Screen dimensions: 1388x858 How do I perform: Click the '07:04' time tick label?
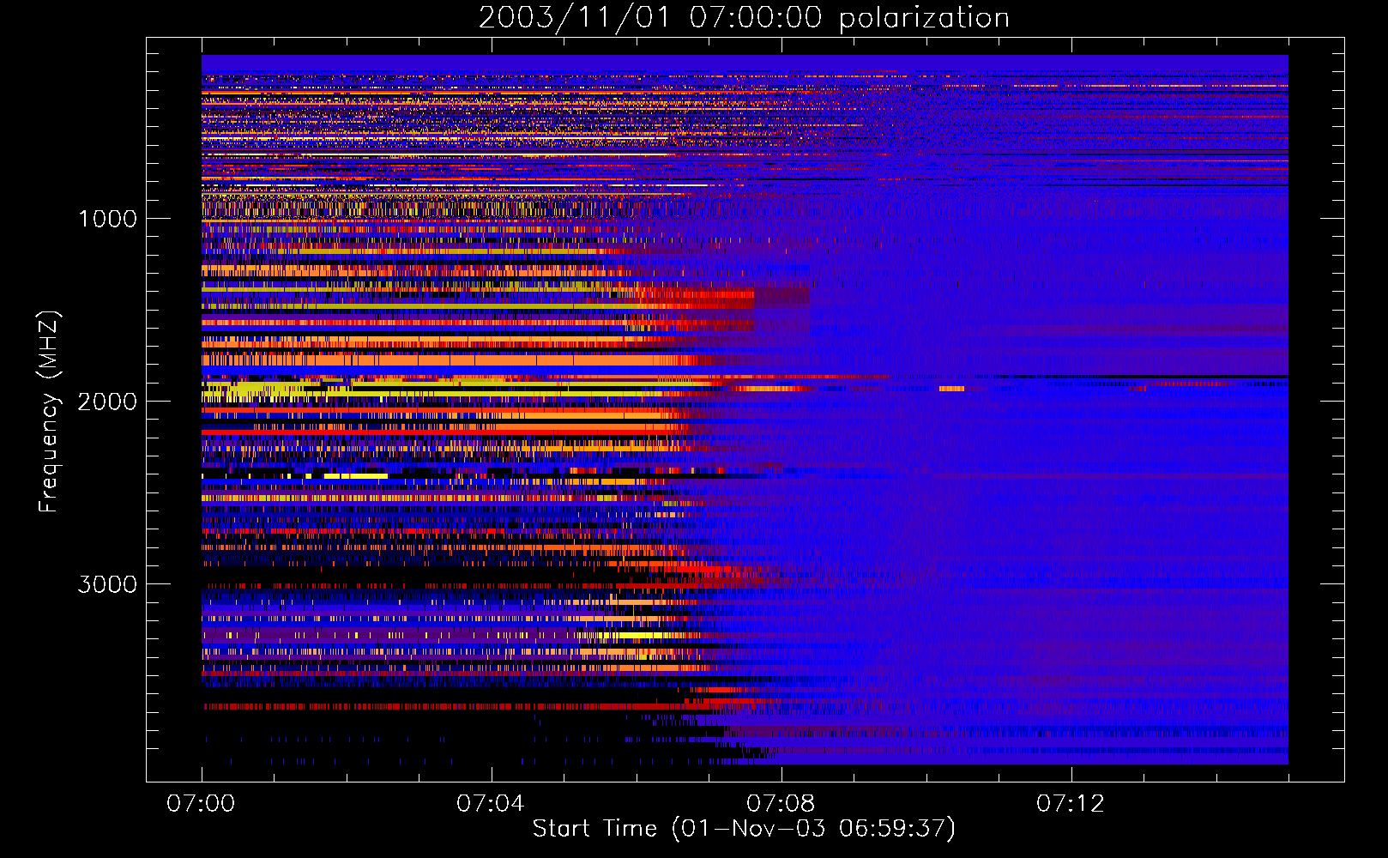coord(491,803)
